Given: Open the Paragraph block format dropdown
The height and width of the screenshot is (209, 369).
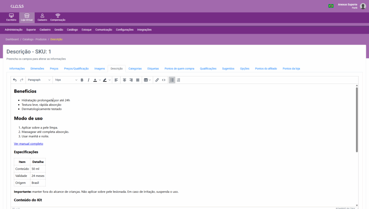Looking at the screenshot, I should pyautogui.click(x=39, y=80).
